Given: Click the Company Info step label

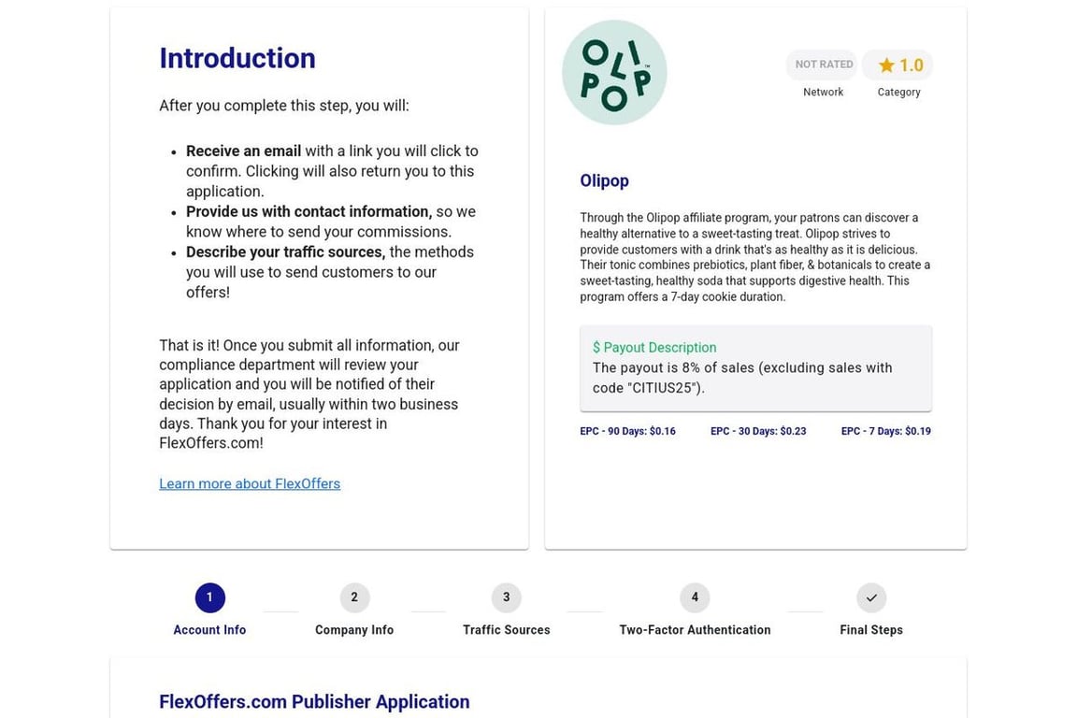Looking at the screenshot, I should click(354, 630).
